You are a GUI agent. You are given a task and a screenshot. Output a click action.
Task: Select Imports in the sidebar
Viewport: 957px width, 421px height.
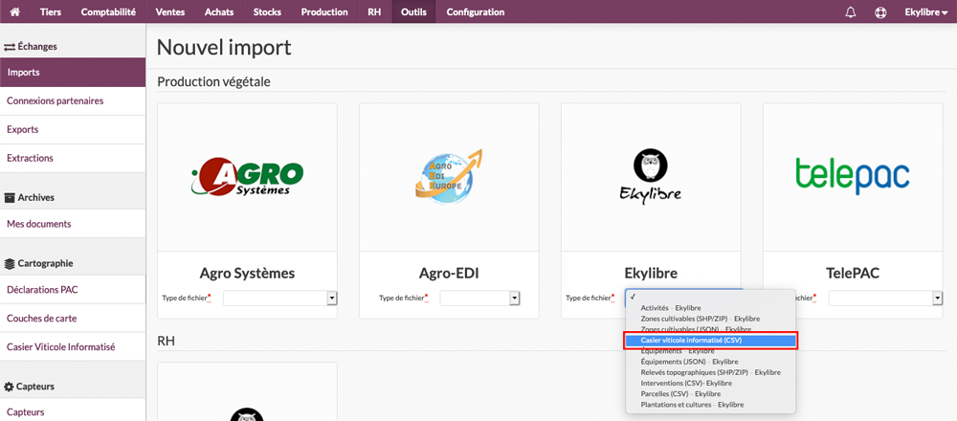point(73,72)
